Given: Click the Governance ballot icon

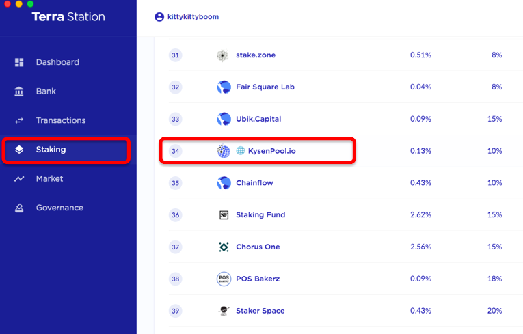Looking at the screenshot, I should click(19, 208).
